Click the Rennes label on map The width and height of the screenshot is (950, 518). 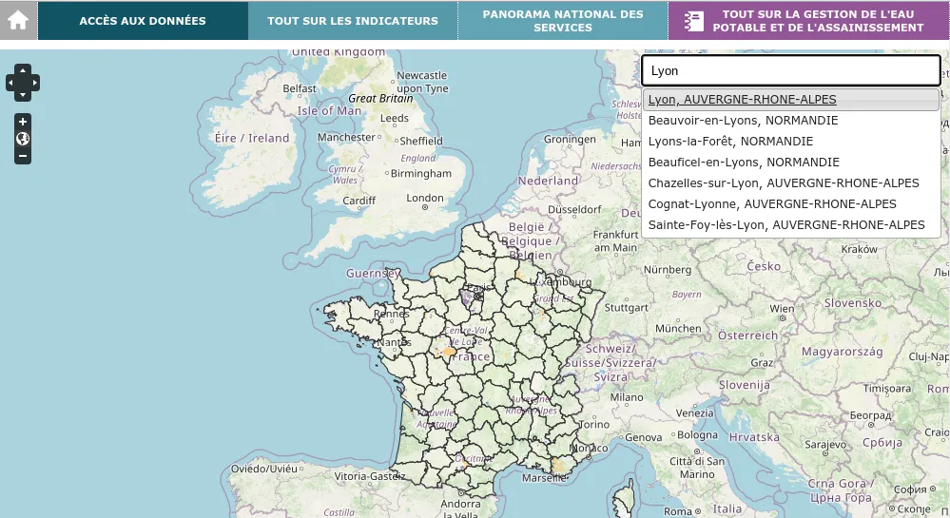tap(392, 314)
